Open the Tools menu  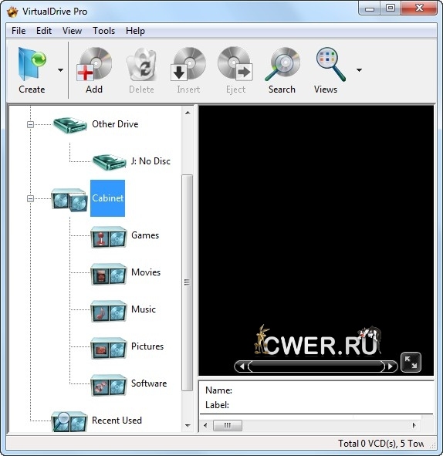pyautogui.click(x=104, y=31)
